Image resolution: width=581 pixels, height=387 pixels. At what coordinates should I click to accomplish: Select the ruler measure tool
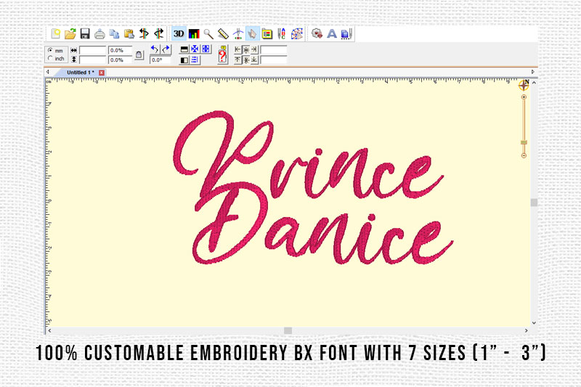click(x=223, y=33)
